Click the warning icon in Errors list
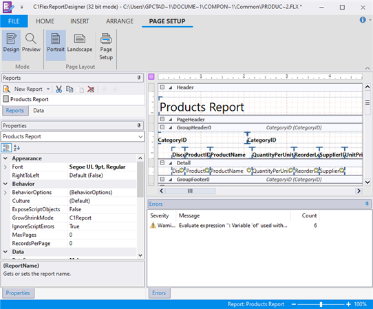Screen dimensions: 373x309 tap(153, 225)
